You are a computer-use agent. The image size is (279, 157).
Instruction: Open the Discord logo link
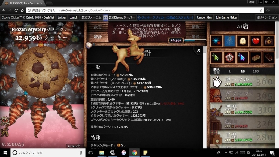(x=105, y=17)
